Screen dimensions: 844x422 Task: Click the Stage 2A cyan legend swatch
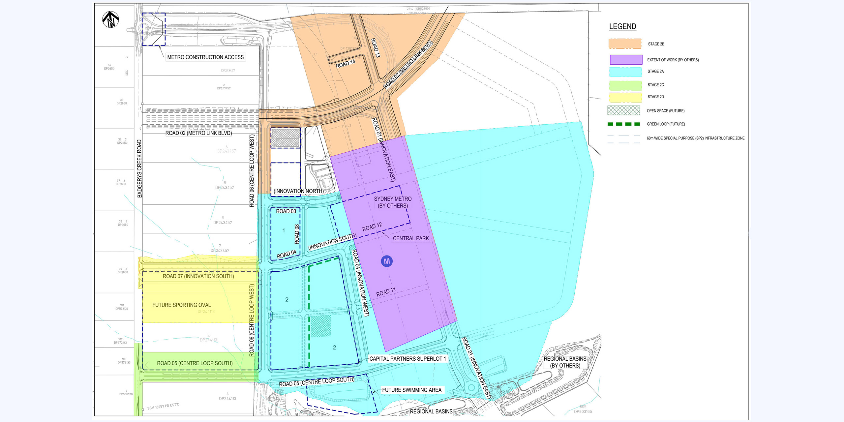[x=625, y=72]
